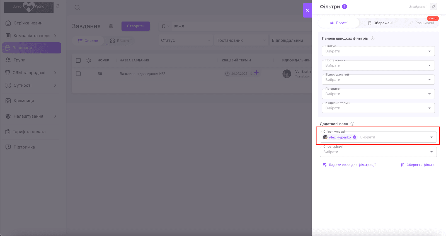This screenshot has width=446, height=236.
Task: Open the Збережені filters tab
Action: tap(380, 23)
